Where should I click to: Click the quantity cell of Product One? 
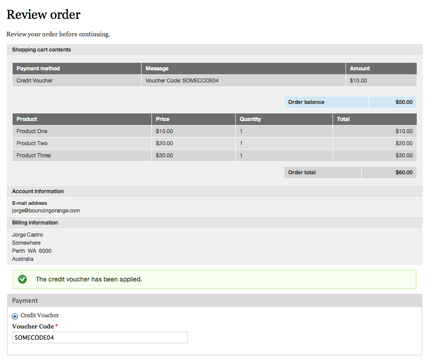click(284, 131)
